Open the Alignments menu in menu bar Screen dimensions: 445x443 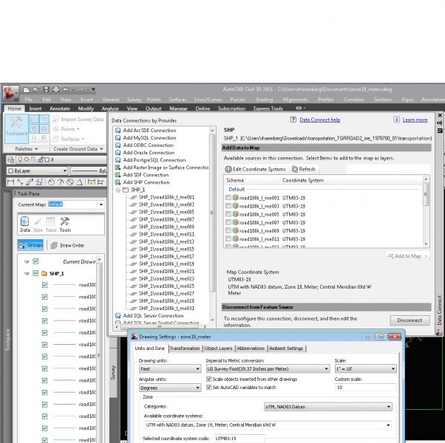click(x=295, y=100)
